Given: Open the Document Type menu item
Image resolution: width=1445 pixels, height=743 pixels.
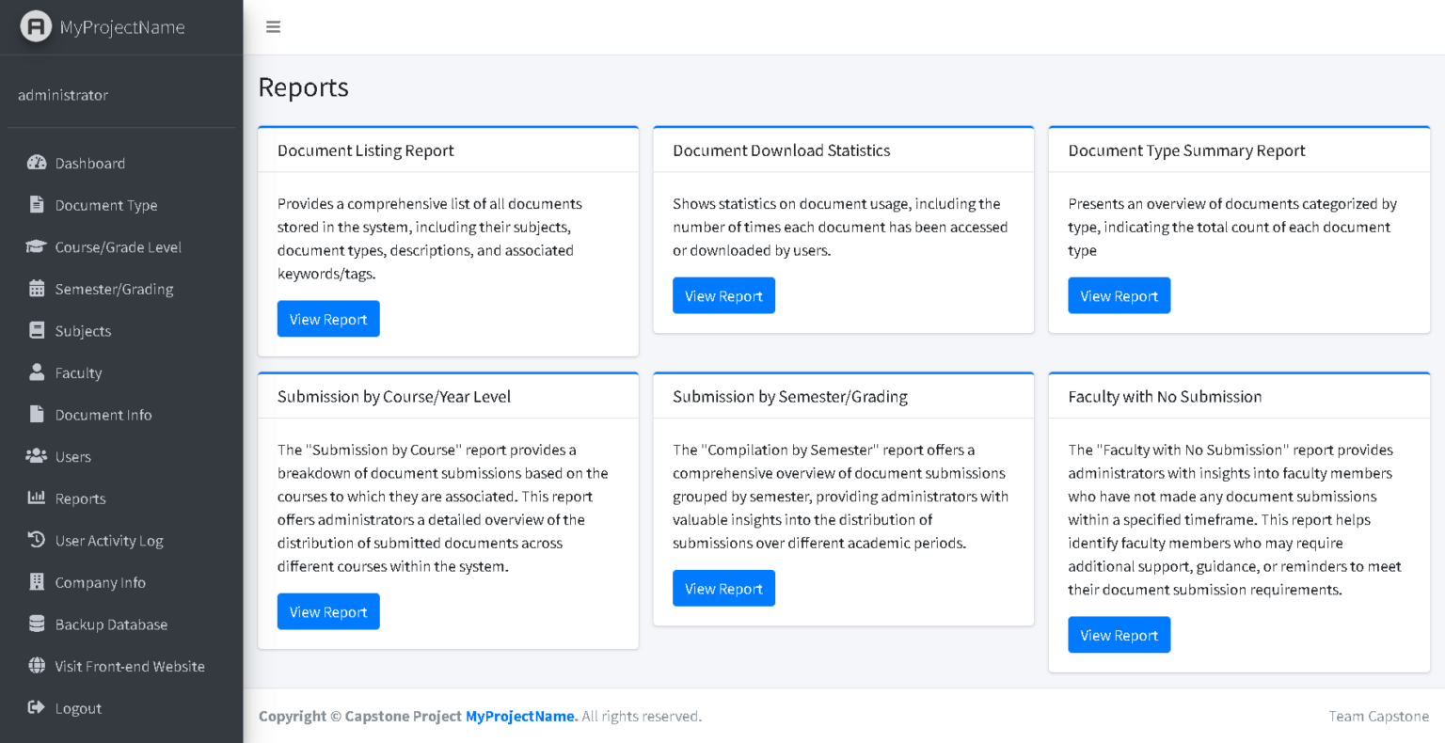Looking at the screenshot, I should pyautogui.click(x=105, y=205).
